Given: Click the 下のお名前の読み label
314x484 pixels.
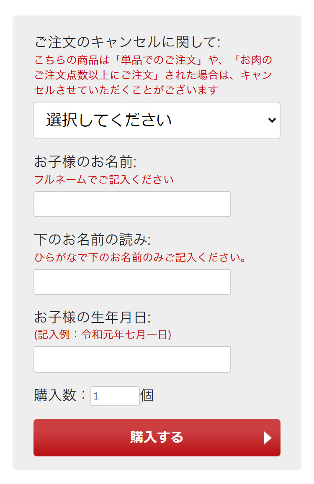Looking at the screenshot, I should click(93, 240).
